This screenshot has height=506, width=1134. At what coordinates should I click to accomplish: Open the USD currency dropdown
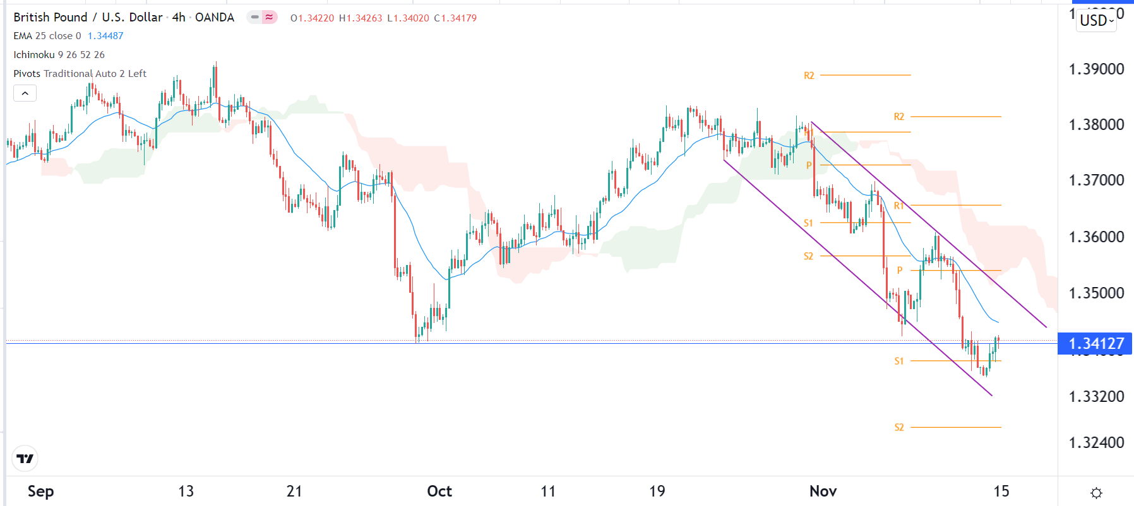(1096, 20)
